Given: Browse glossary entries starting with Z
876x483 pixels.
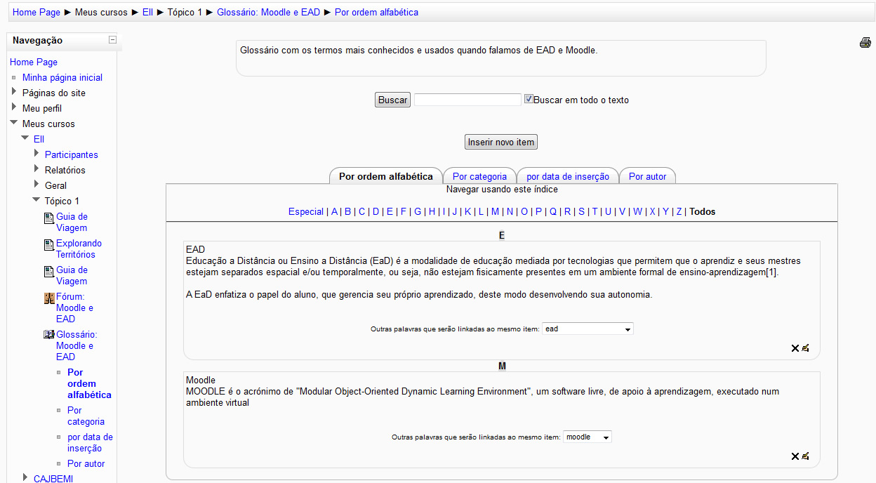Looking at the screenshot, I should (x=679, y=211).
